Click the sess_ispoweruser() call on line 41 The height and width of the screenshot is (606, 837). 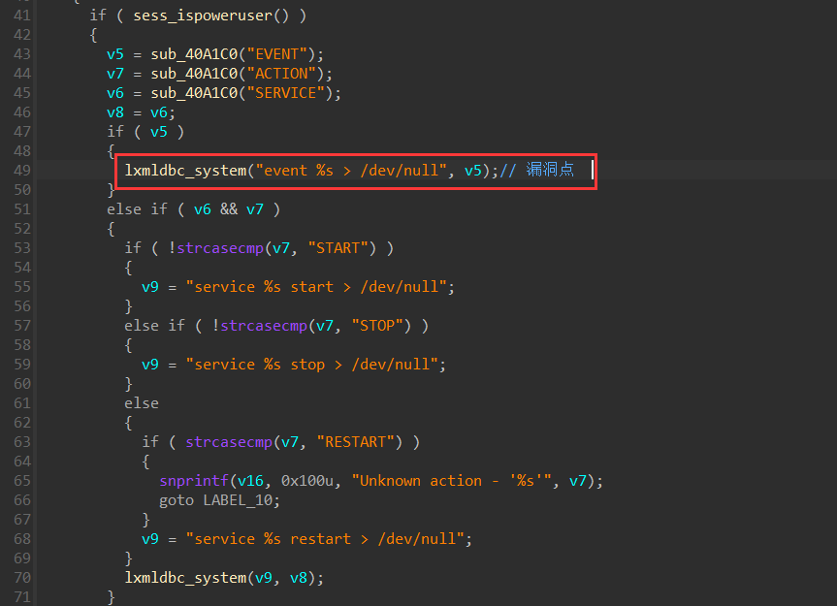pyautogui.click(x=210, y=16)
